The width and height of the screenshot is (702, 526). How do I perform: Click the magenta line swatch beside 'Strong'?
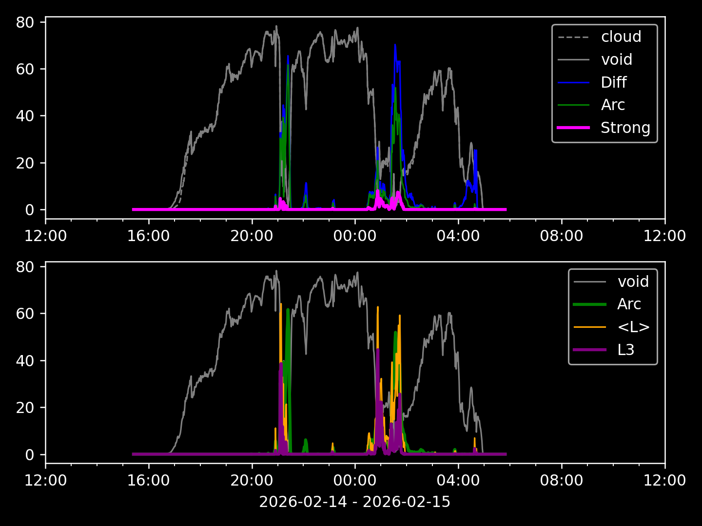(x=573, y=128)
